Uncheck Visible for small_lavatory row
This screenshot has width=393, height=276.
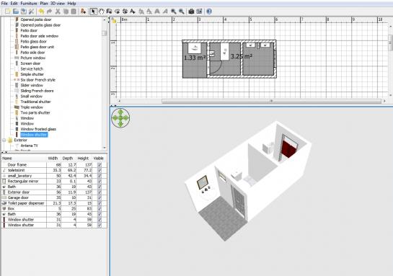click(100, 176)
